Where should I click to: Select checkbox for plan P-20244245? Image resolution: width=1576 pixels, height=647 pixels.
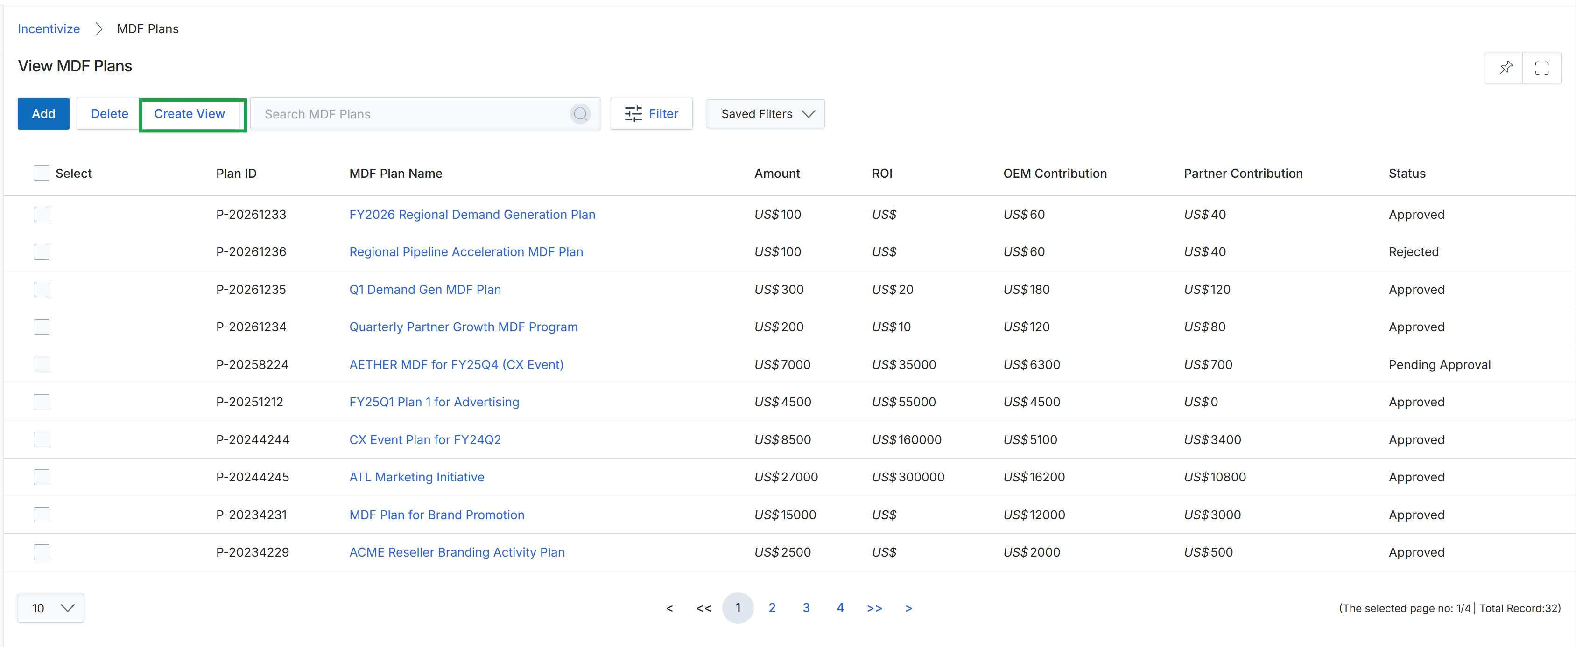pos(42,477)
